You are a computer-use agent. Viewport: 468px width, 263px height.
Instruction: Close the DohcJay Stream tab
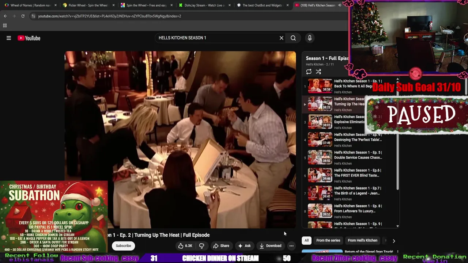(230, 5)
